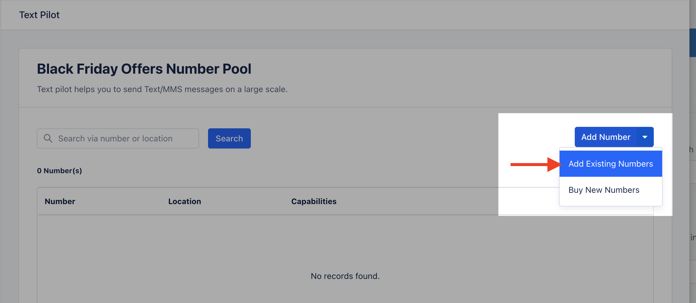Screen dimensions: 696x303
Task: Click the 0 Number(s) count label
Action: click(x=59, y=171)
